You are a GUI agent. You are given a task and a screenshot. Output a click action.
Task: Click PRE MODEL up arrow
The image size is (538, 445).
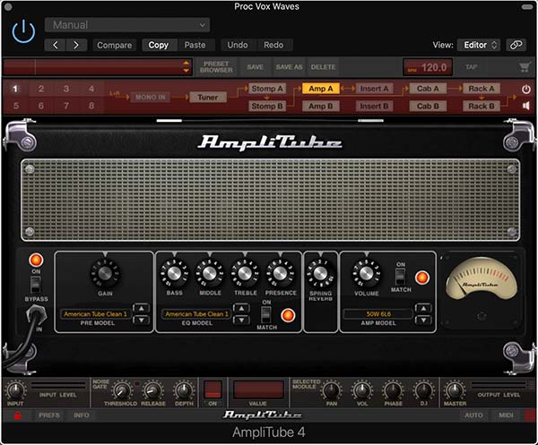click(141, 308)
